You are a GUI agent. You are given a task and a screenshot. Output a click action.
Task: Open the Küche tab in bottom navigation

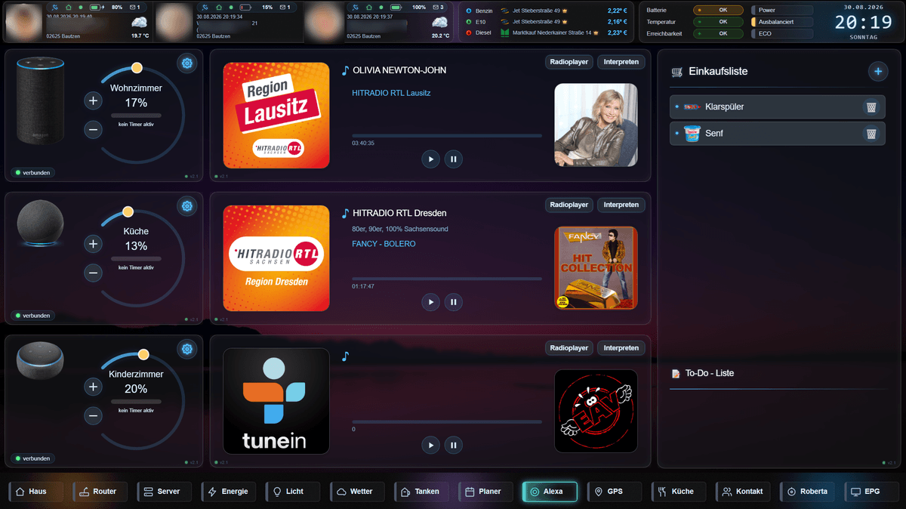tap(679, 492)
